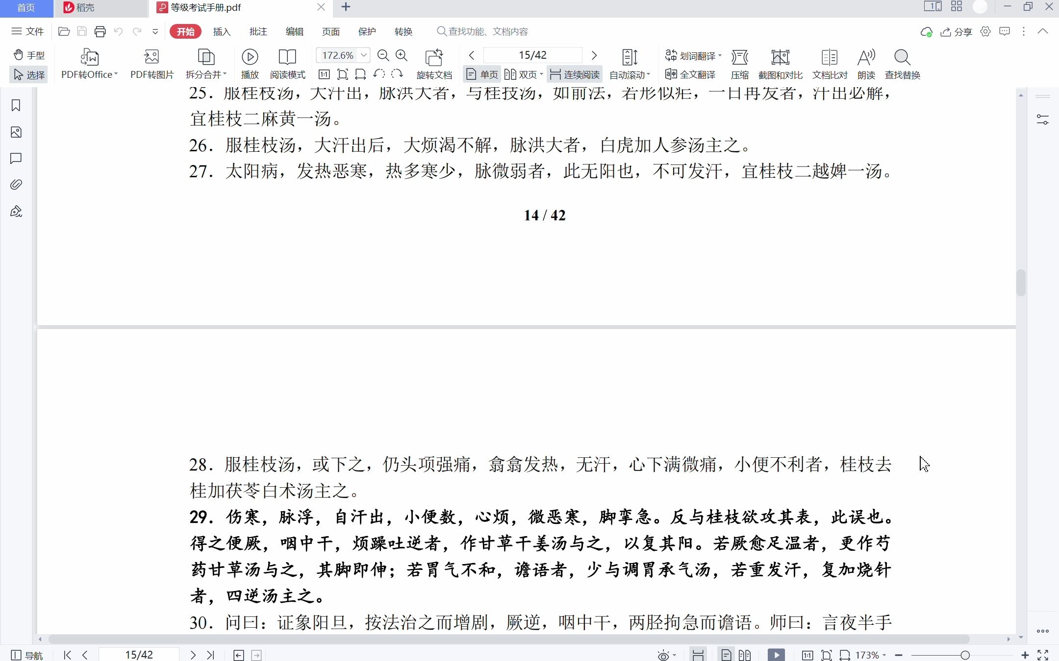Switch to the 保护 ribbon tab
Screen dimensions: 1059x661
coord(367,31)
